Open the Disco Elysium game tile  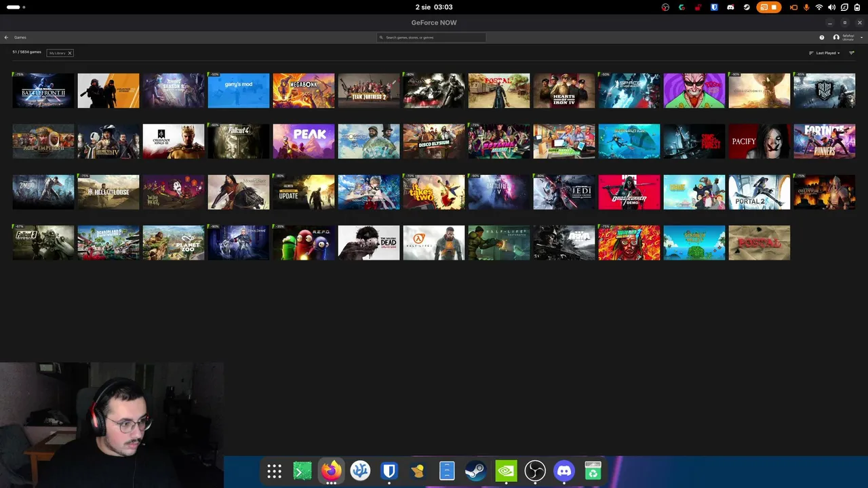point(434,142)
